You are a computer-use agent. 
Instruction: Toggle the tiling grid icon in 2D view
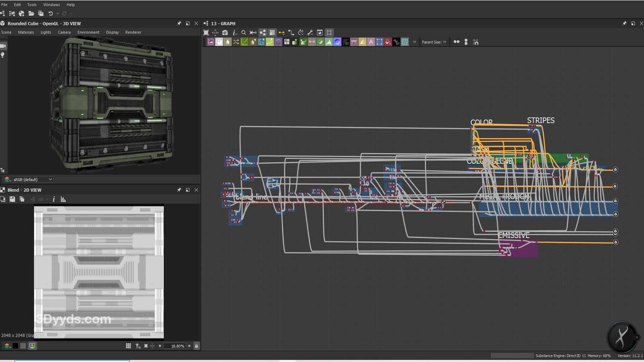(x=128, y=346)
